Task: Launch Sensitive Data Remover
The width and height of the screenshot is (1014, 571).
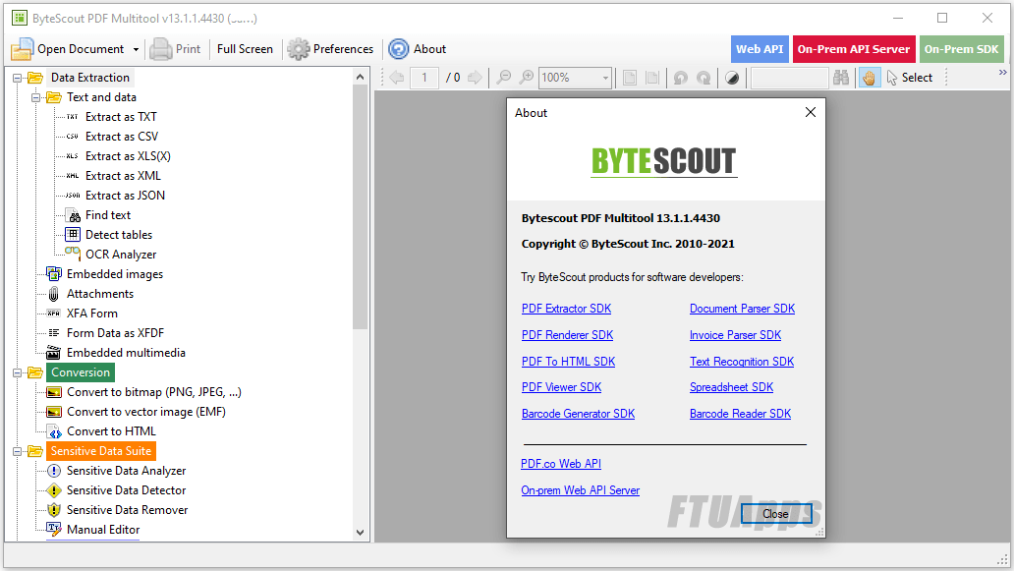Action: pyautogui.click(x=127, y=510)
